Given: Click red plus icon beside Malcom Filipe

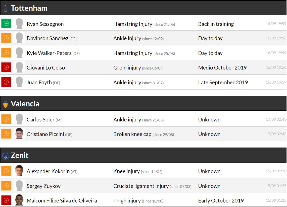Looking at the screenshot, I should [6, 200].
